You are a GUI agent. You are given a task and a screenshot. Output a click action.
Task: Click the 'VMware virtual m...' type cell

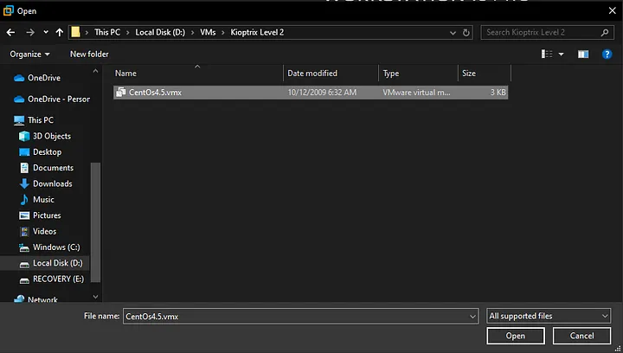click(416, 92)
